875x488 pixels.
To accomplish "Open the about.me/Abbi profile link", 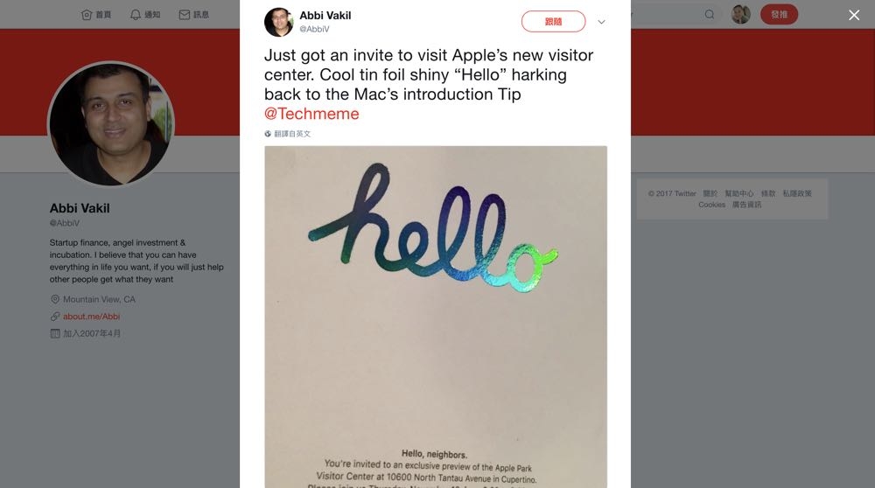I will [92, 317].
